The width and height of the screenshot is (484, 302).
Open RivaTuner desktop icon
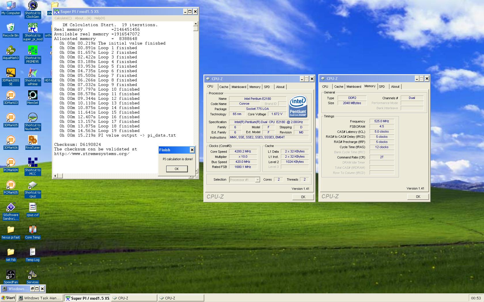coord(33,142)
